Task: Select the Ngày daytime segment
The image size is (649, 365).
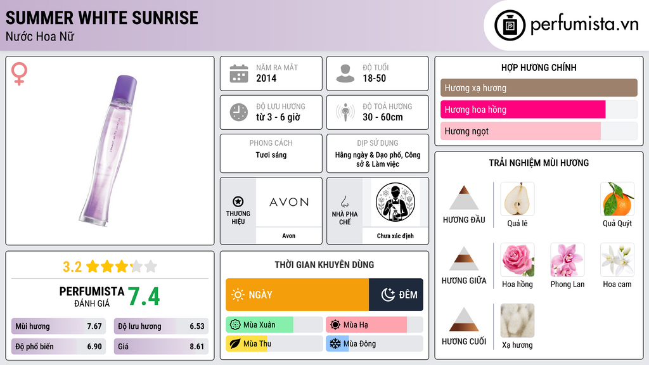Action: tap(297, 295)
